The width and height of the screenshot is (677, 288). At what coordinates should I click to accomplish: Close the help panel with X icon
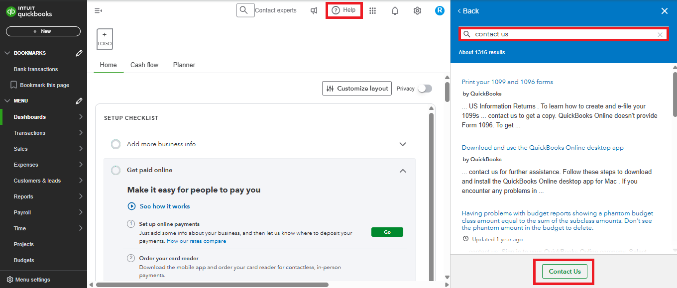coord(665,11)
